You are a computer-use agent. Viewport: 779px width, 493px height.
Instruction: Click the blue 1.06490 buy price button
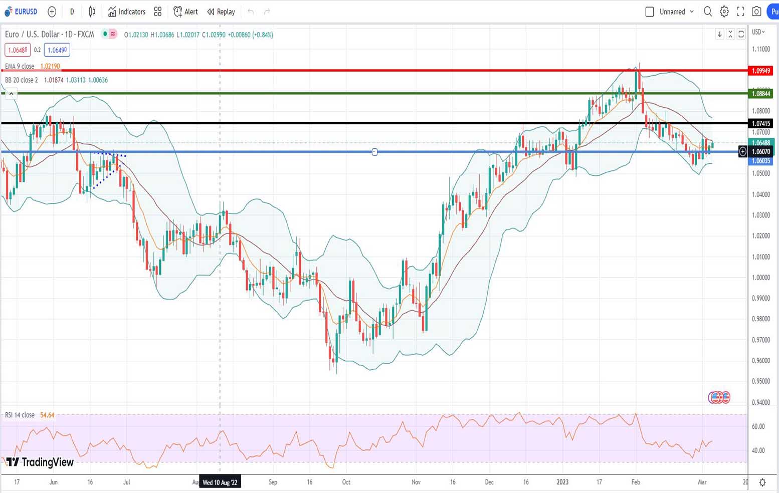point(57,50)
